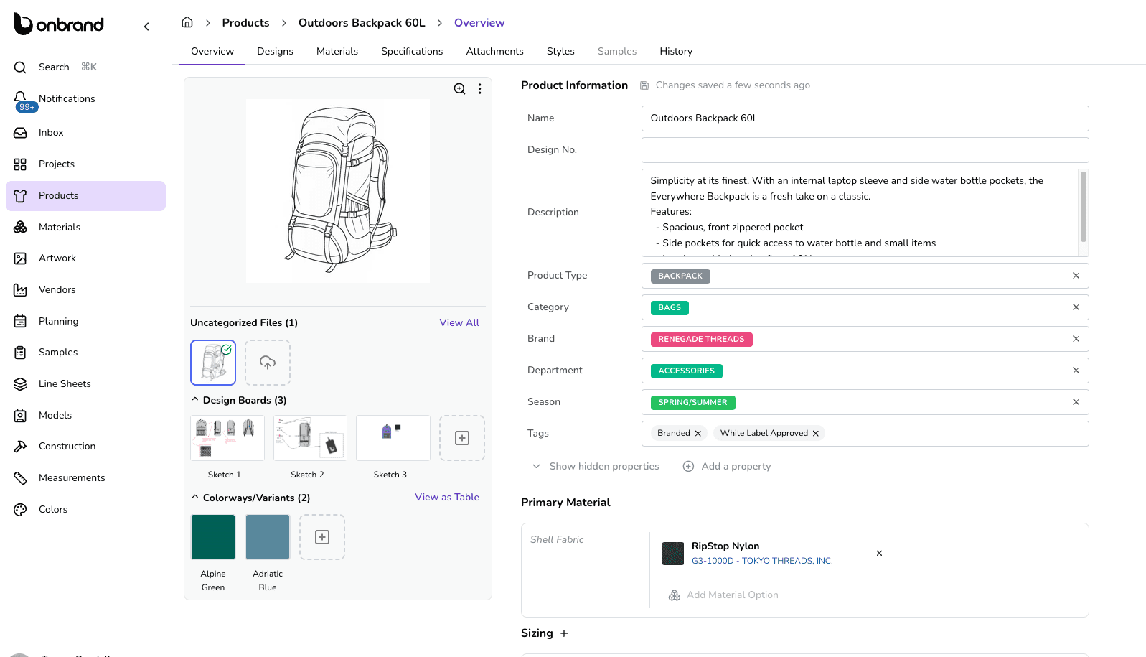
Task: Click the View as Table link
Action: (447, 498)
